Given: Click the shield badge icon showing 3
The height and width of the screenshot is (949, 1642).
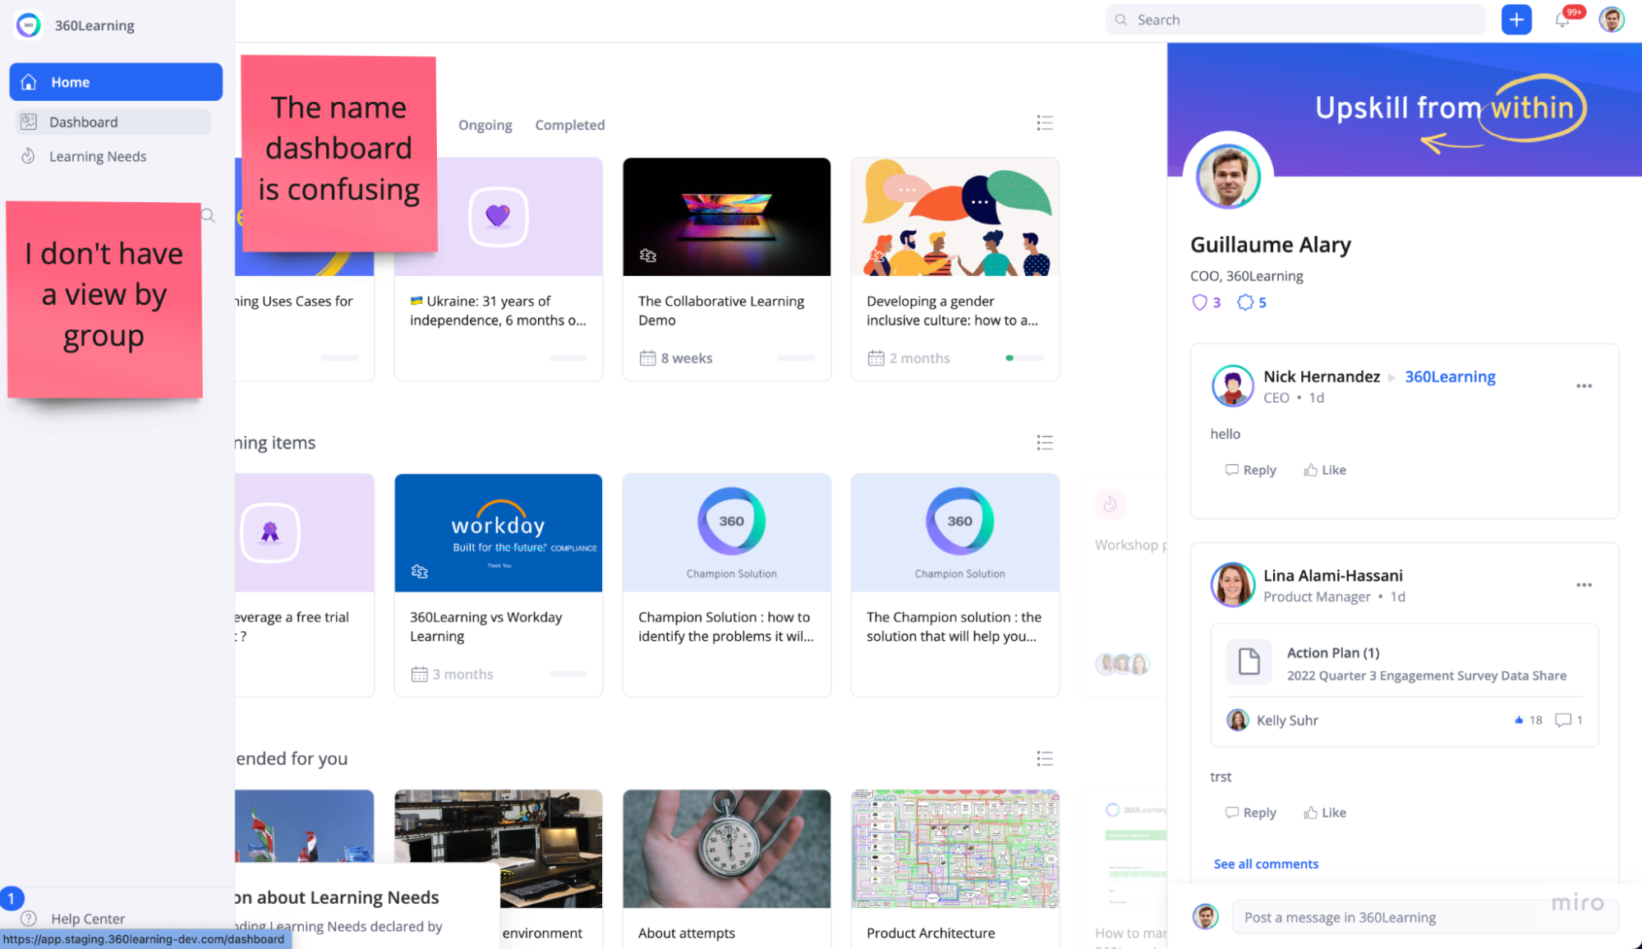Looking at the screenshot, I should coord(1199,302).
